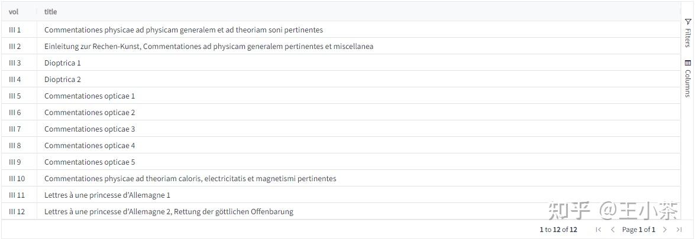Image resolution: width=695 pixels, height=239 pixels.
Task: Sort by the vol column header
Action: tap(14, 12)
